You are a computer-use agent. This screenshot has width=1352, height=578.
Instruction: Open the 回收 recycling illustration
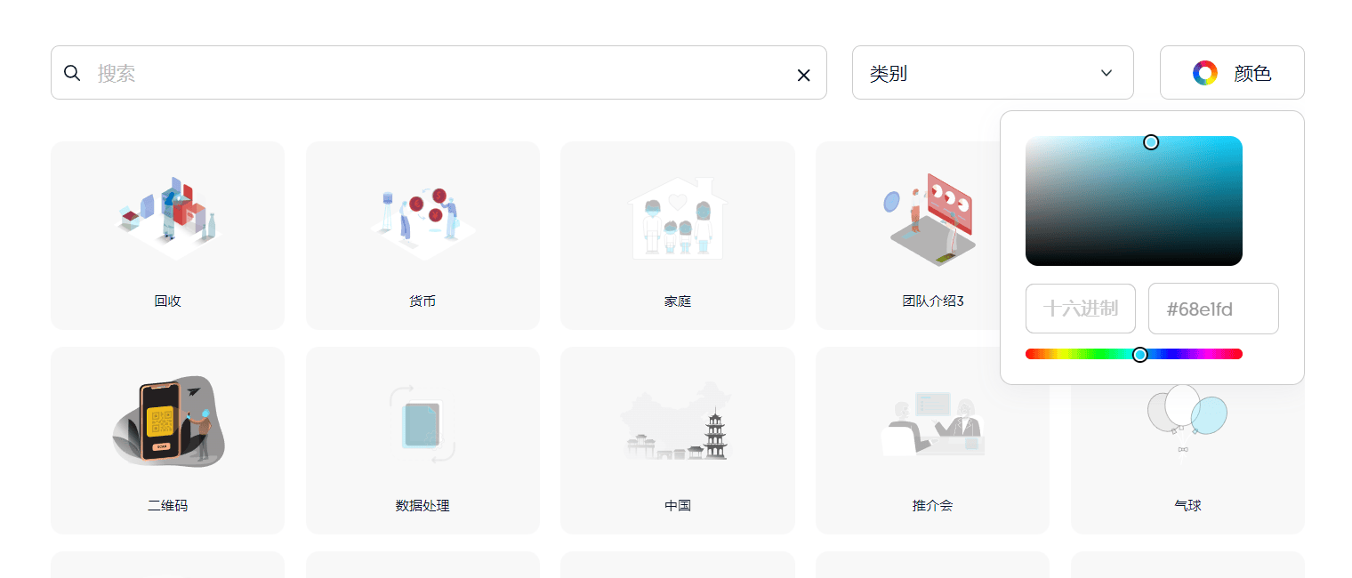(167, 235)
